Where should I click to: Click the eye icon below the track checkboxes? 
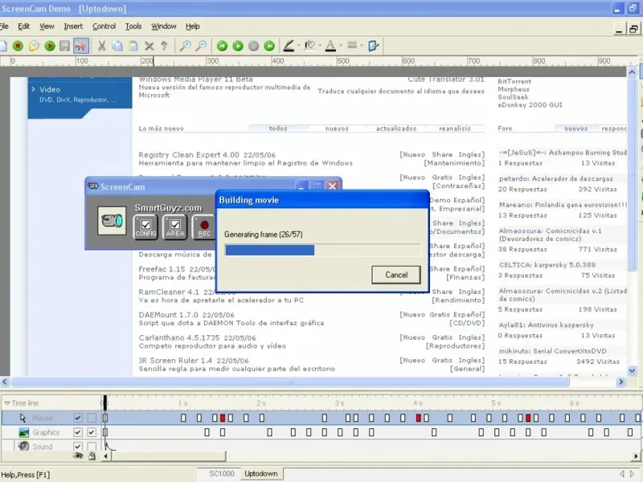coord(78,455)
